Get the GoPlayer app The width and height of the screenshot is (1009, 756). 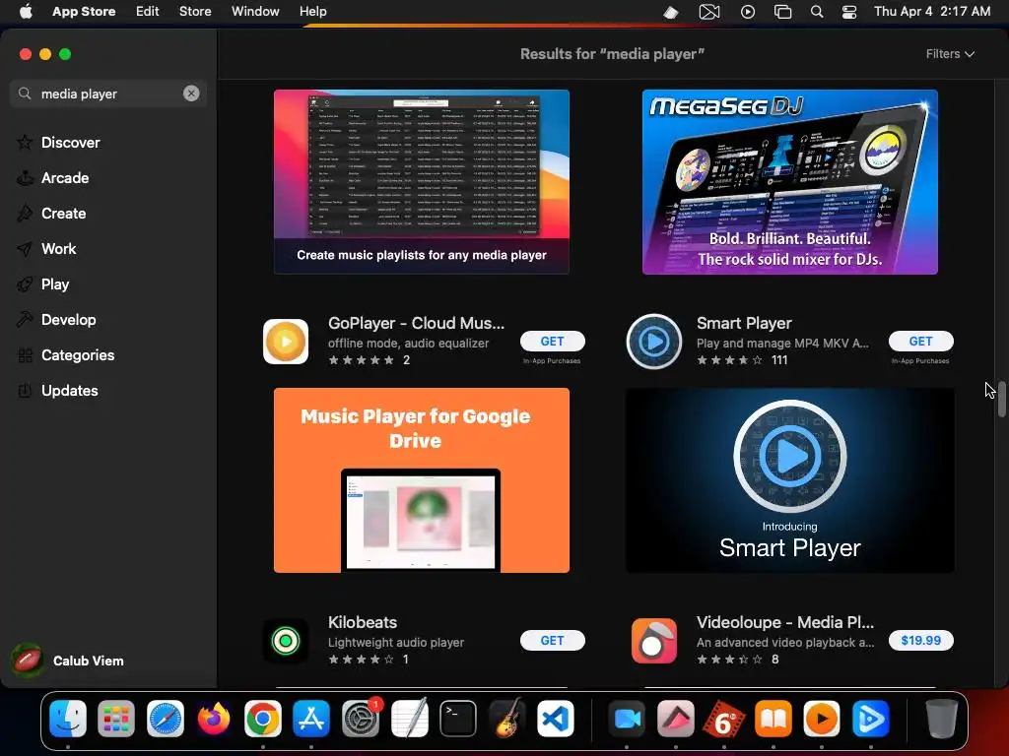point(552,342)
